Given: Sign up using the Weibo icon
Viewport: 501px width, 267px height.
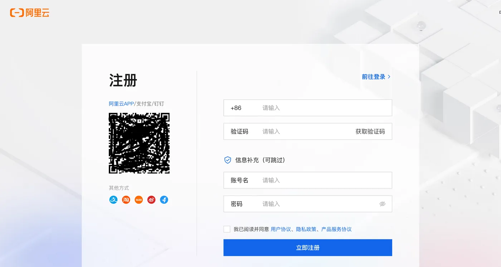Looking at the screenshot, I should coord(151,200).
